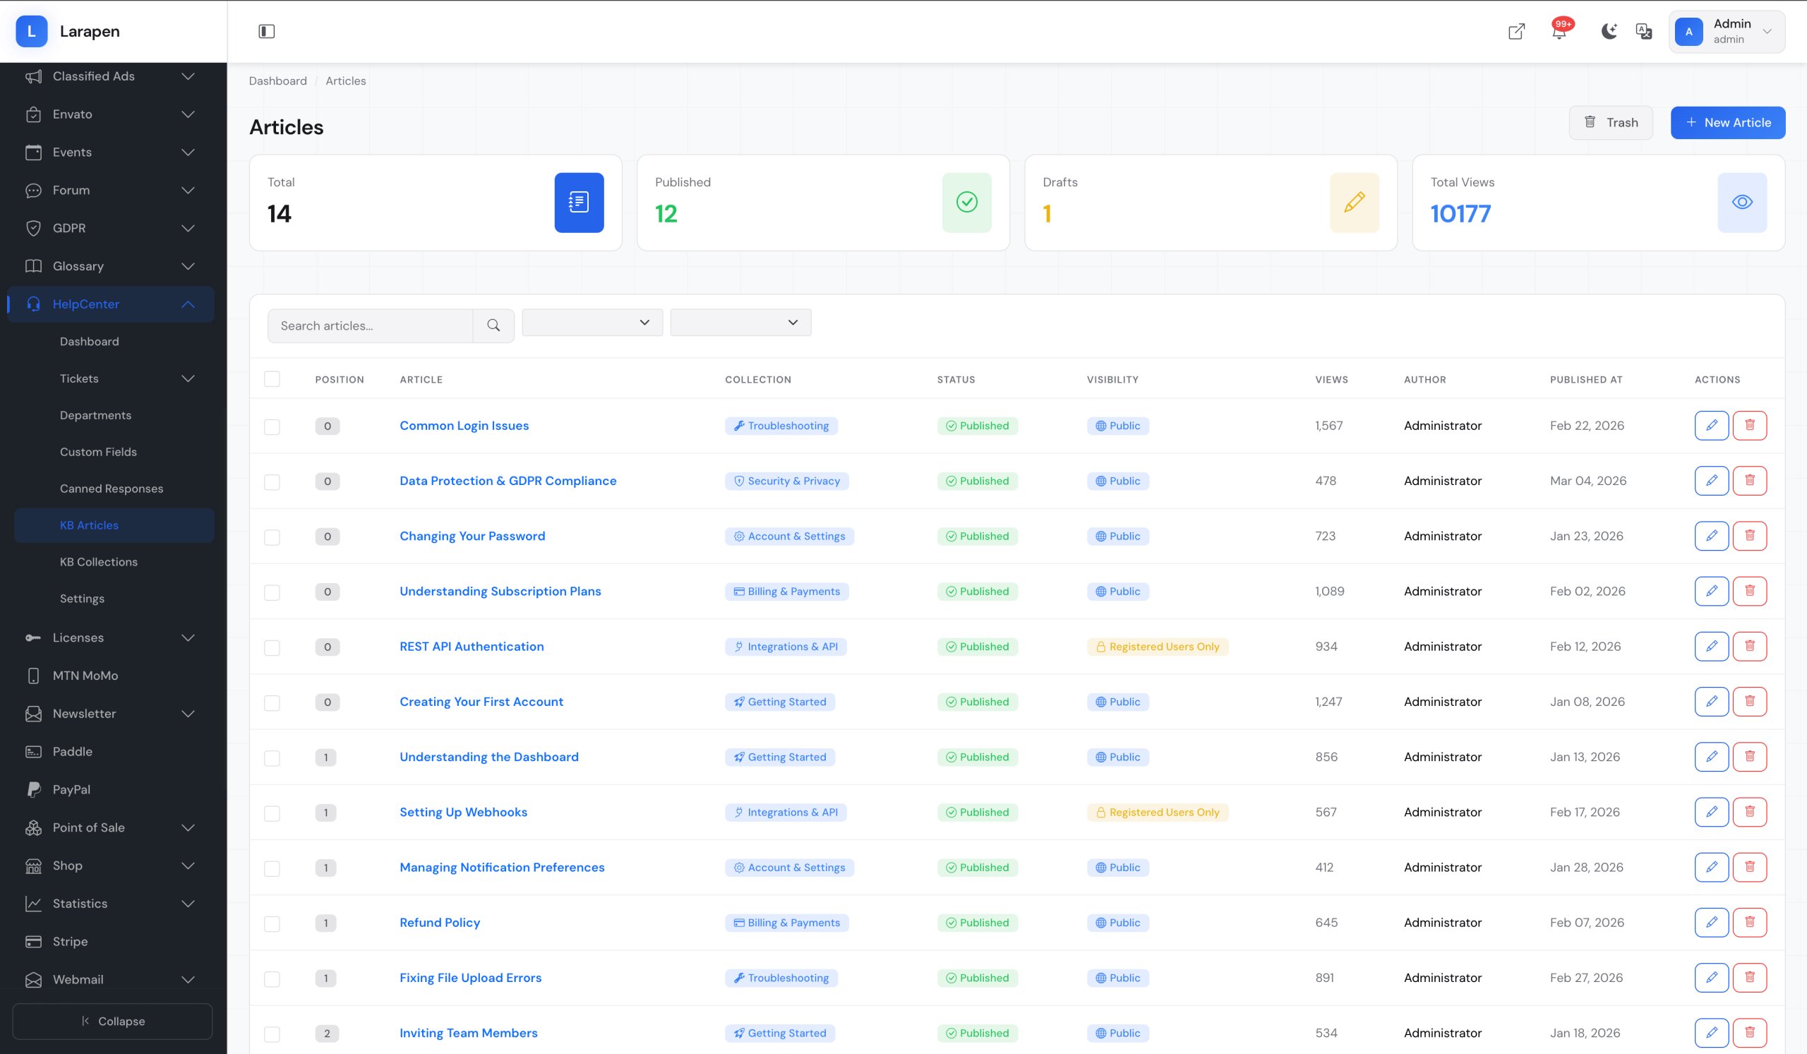Select the Setting Up Webhooks row checkbox
This screenshot has width=1807, height=1054.
pyautogui.click(x=272, y=813)
